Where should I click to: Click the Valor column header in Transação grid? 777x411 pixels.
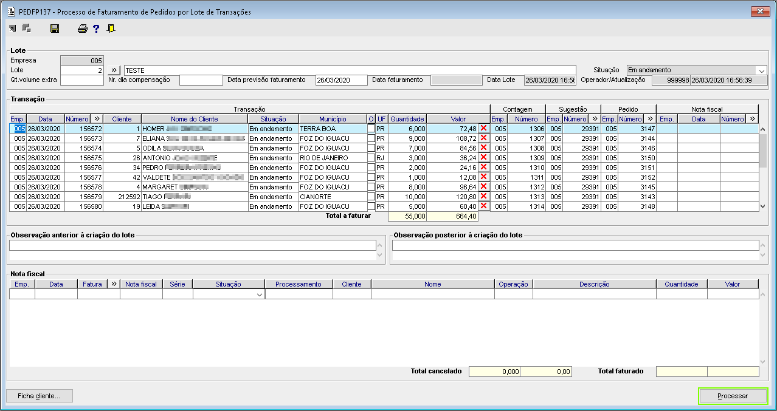(x=458, y=119)
